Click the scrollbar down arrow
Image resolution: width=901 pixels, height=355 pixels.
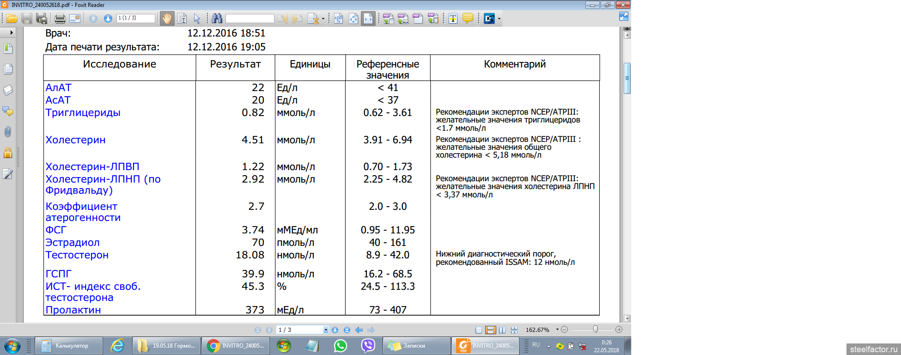[x=627, y=318]
